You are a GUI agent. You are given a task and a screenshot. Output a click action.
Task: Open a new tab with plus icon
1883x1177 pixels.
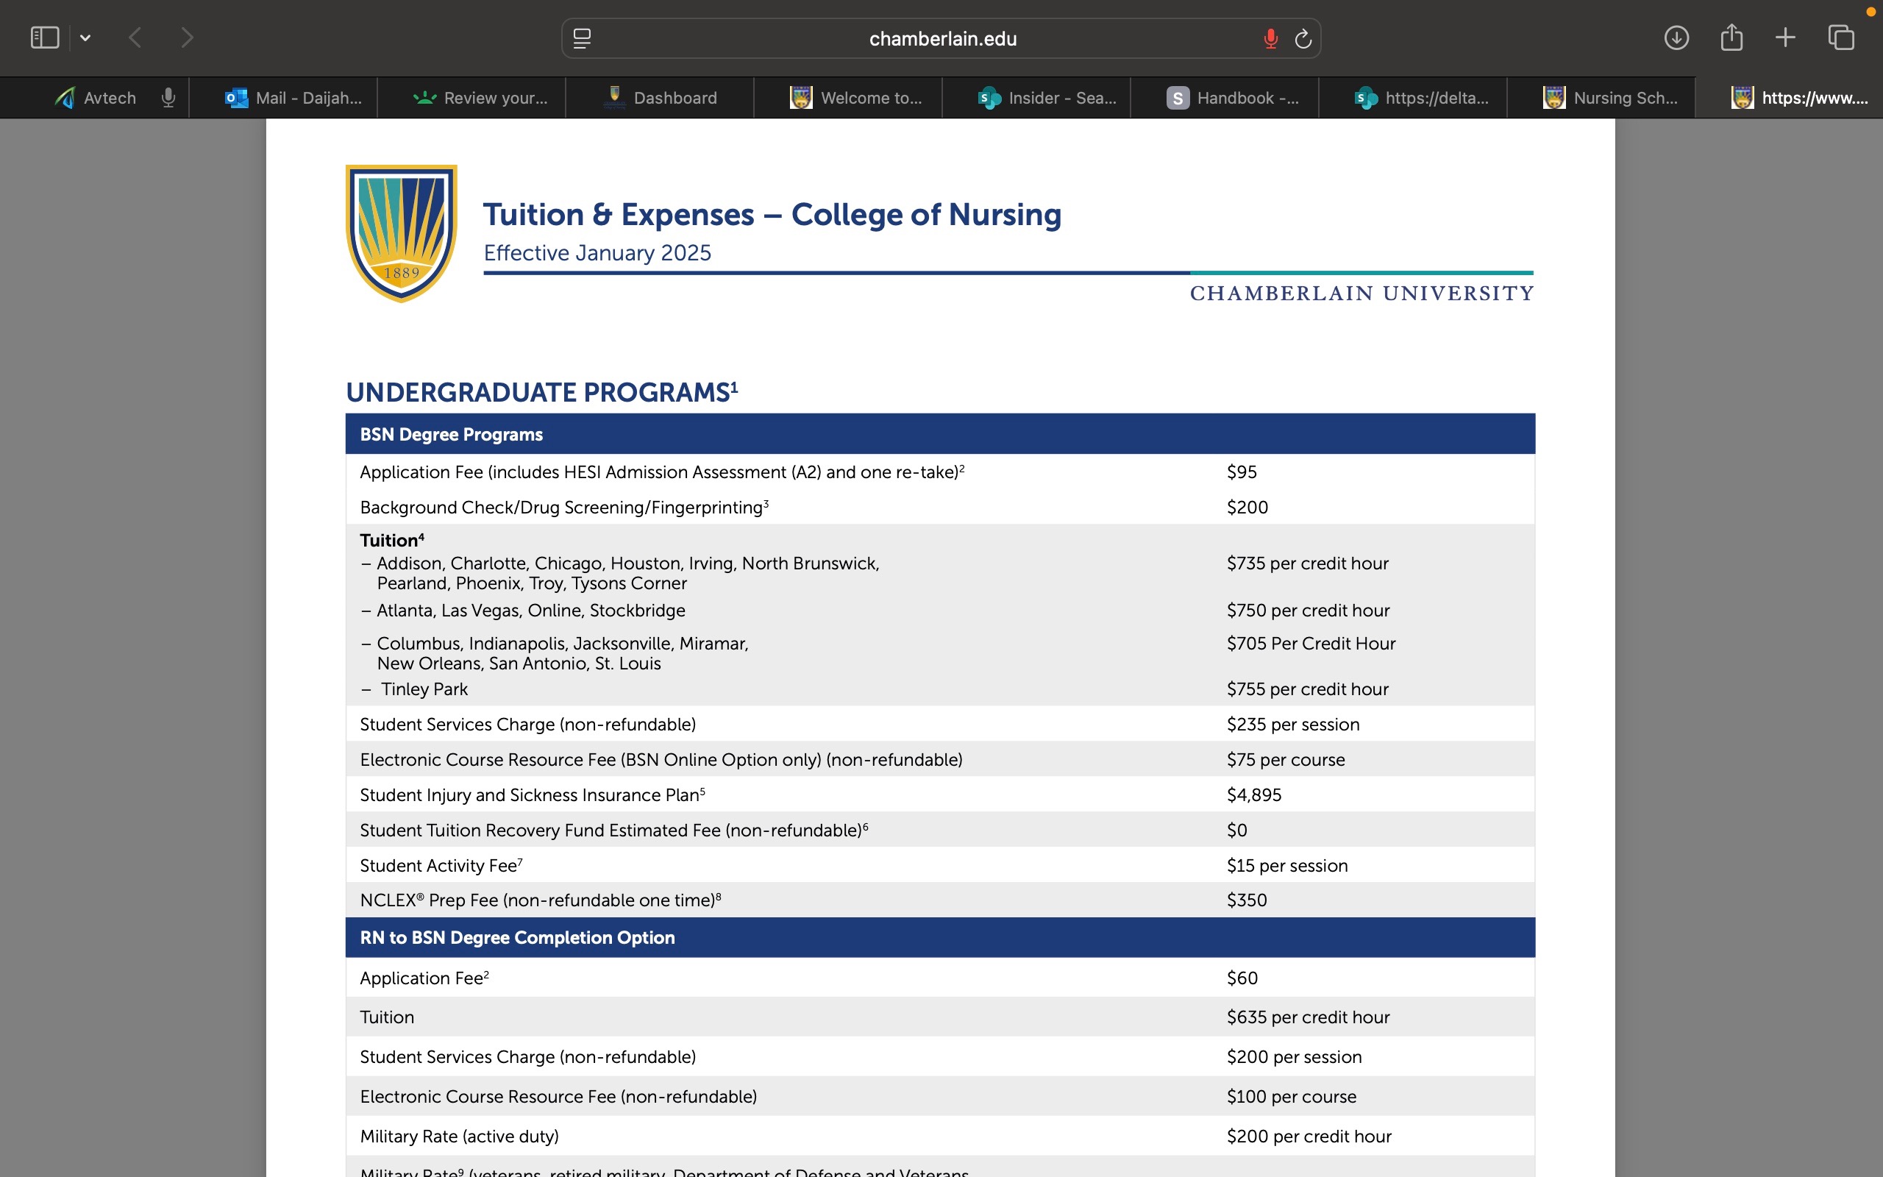[1786, 38]
